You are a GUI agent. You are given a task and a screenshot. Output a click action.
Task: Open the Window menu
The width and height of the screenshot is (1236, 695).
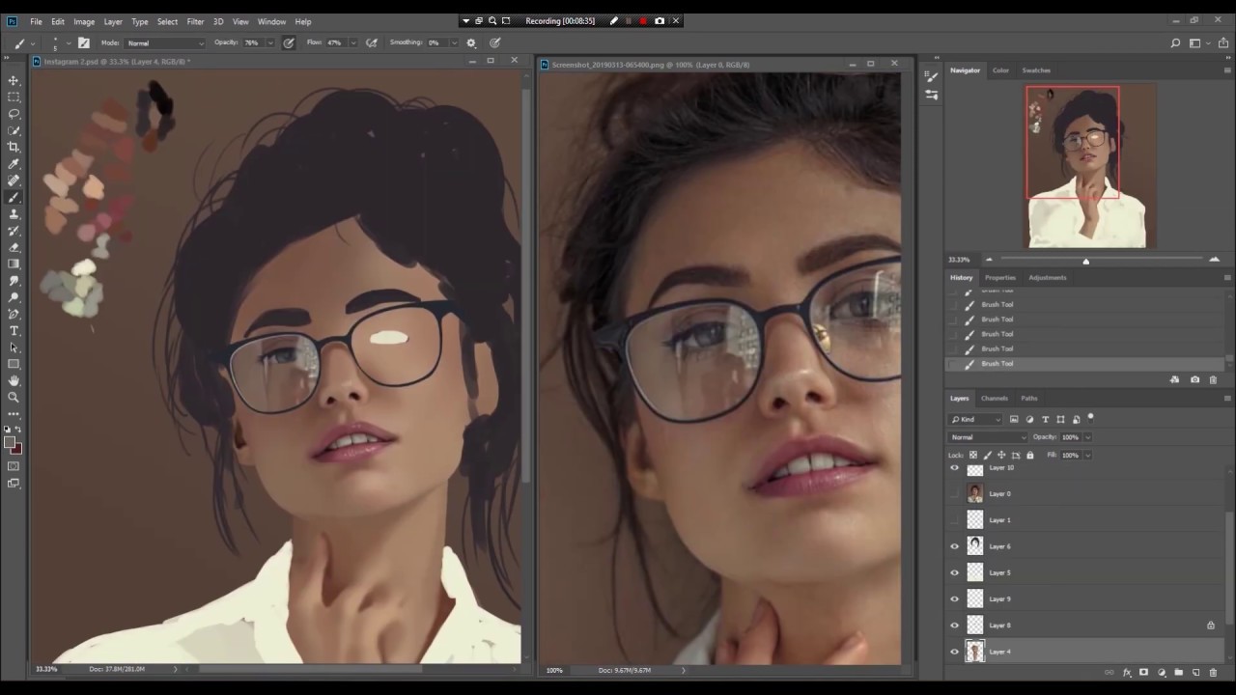pos(271,21)
